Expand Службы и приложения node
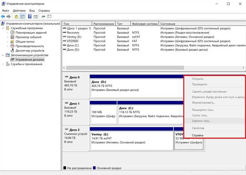246x175 pixels. click(x=3, y=64)
